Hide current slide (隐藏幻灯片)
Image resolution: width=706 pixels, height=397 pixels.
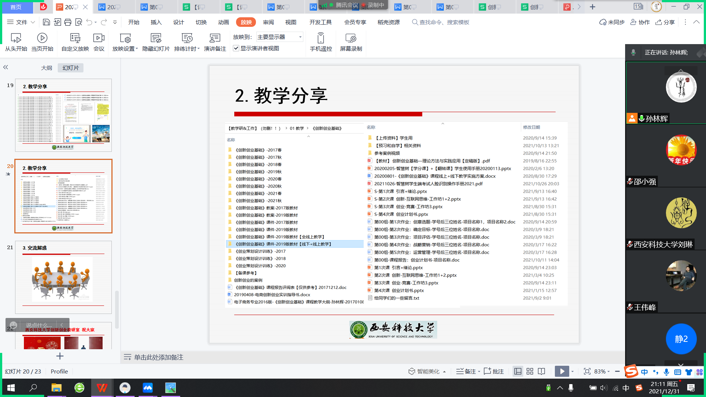(156, 42)
